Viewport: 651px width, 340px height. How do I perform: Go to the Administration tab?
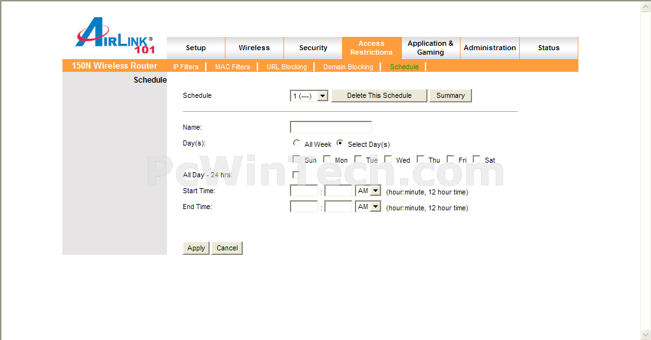coord(489,48)
